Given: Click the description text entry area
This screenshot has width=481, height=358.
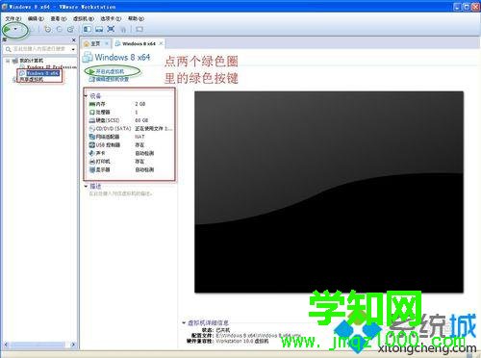Looking at the screenshot, I should tap(120, 193).
